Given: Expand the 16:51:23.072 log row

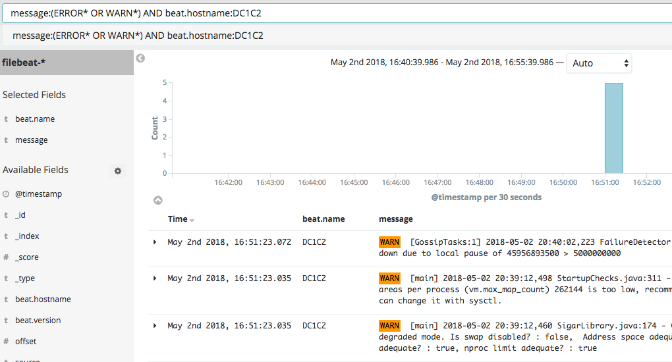Looking at the screenshot, I should tap(155, 242).
